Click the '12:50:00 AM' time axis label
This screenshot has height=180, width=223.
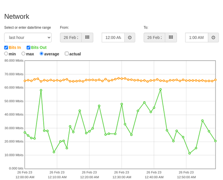pos(186,177)
